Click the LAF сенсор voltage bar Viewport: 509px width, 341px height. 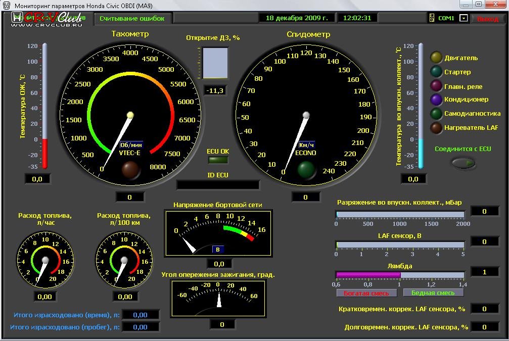pos(399,245)
